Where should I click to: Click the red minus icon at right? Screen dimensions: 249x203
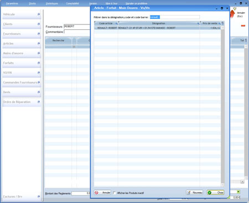click(243, 26)
